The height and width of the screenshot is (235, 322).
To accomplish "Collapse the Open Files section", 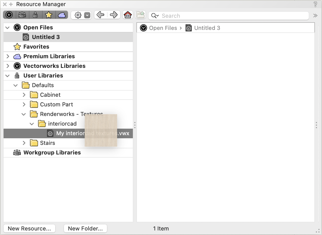I will 8,27.
